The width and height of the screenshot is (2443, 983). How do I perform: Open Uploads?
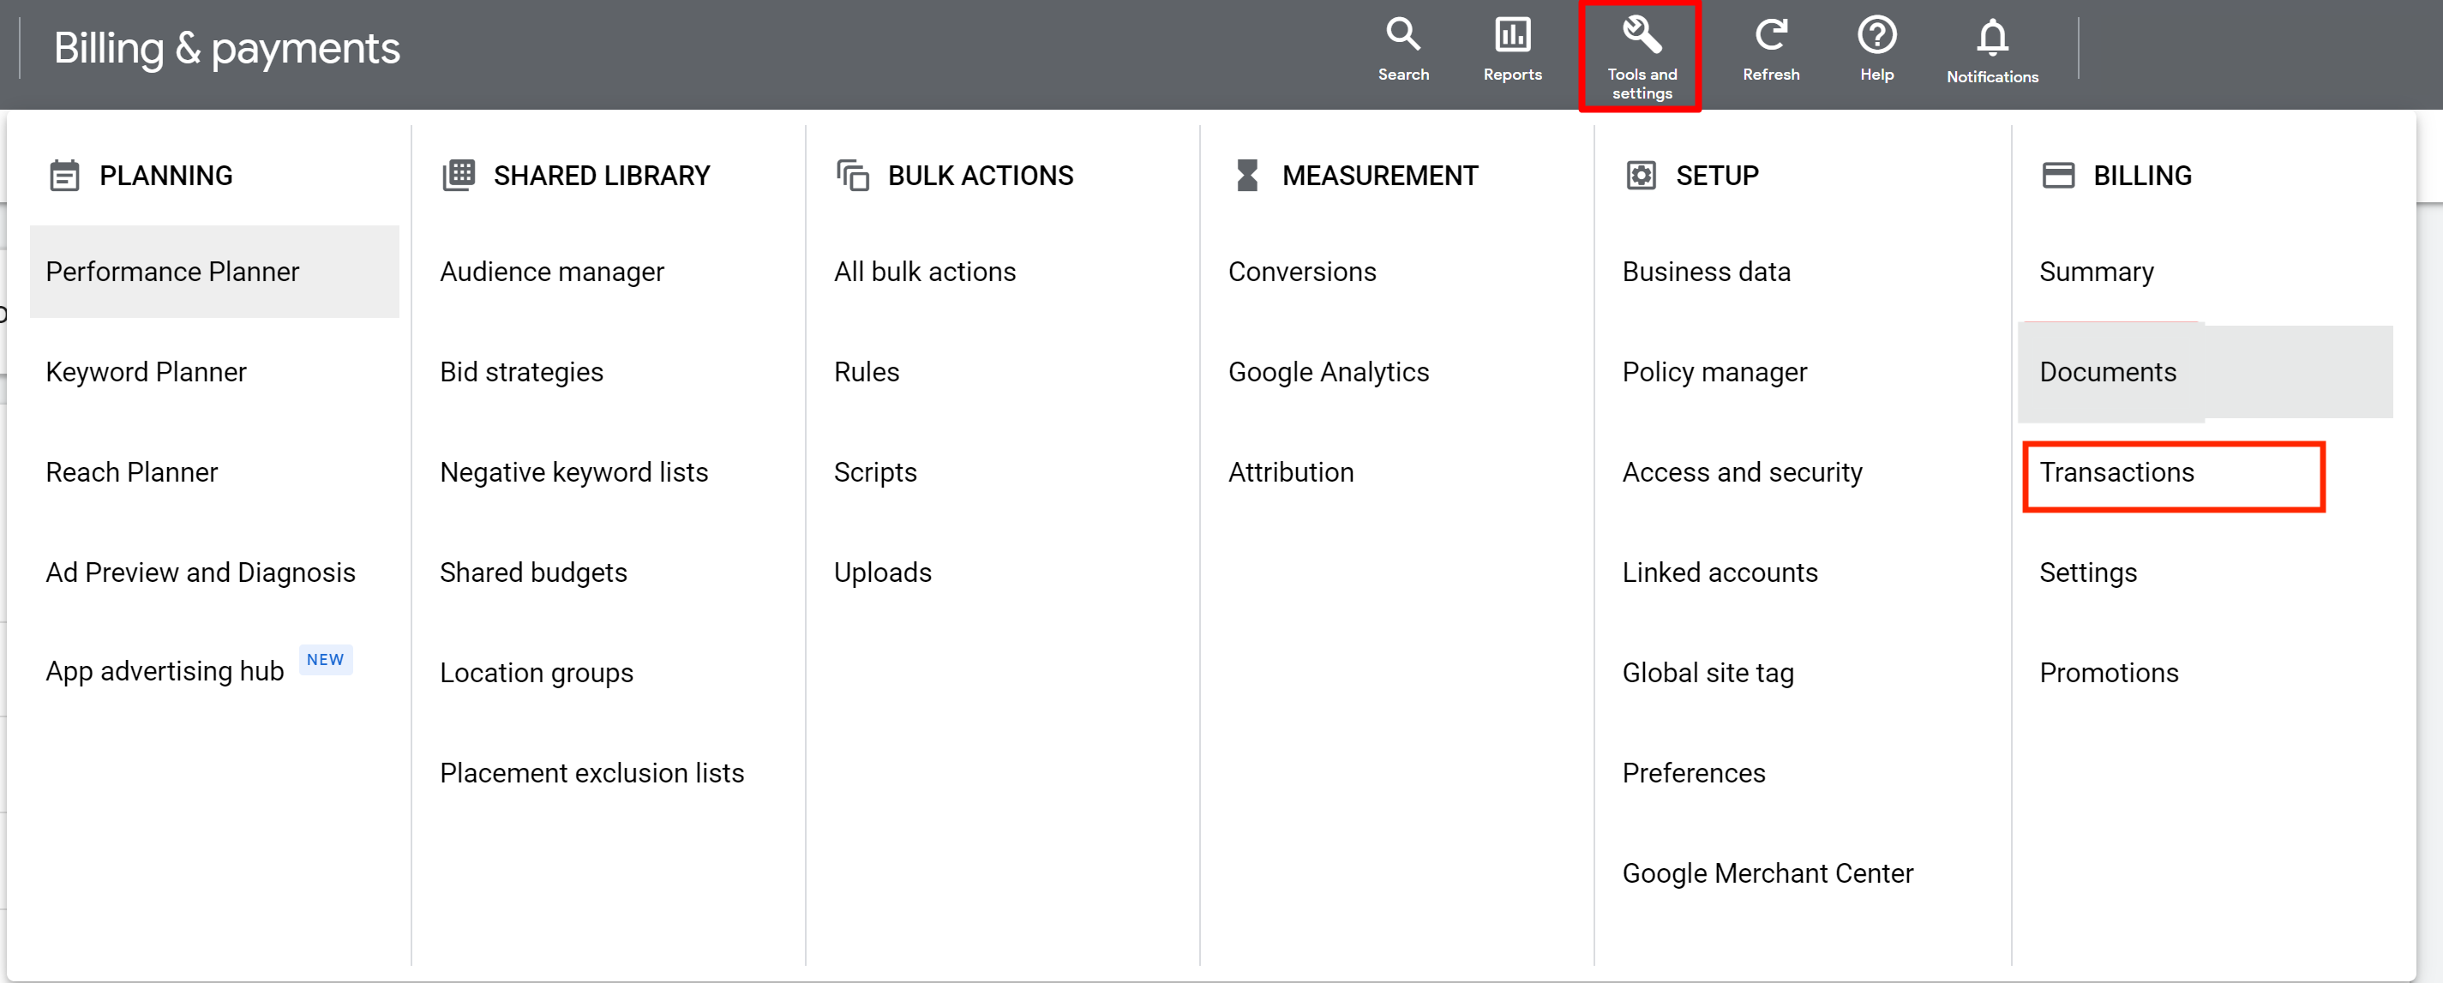tap(883, 572)
